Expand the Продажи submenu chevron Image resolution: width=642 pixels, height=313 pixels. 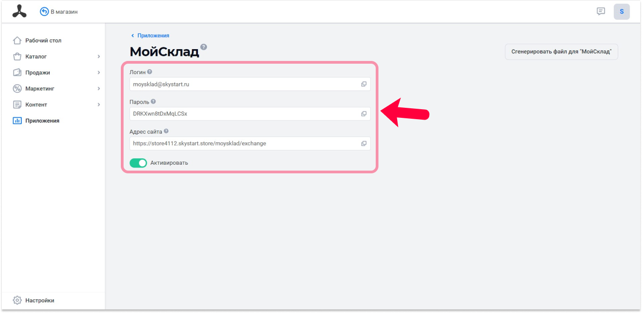pos(99,73)
